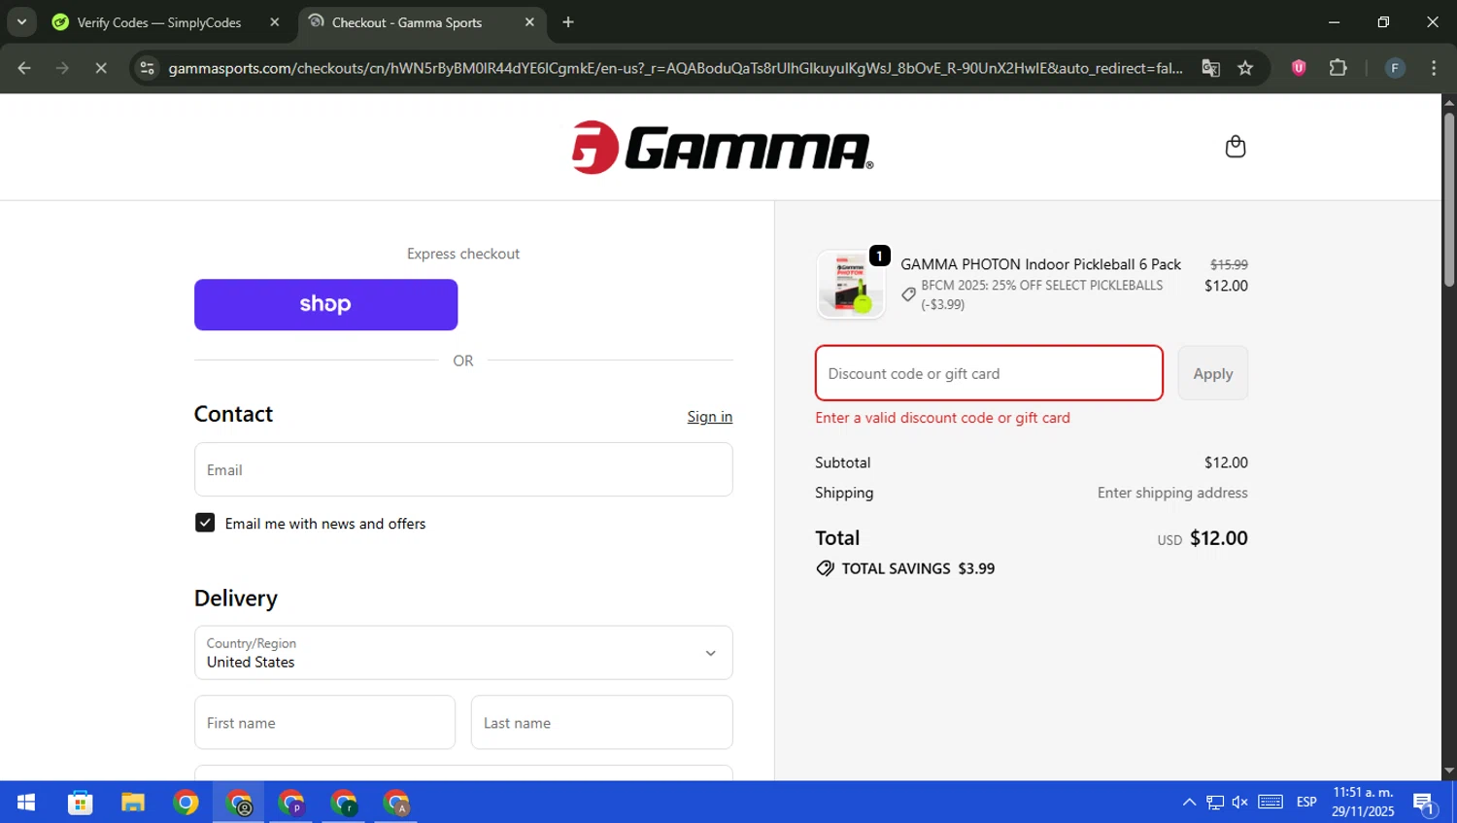Viewport: 1457px width, 823px height.
Task: Open the tab search dropdown arrow
Action: point(21,22)
